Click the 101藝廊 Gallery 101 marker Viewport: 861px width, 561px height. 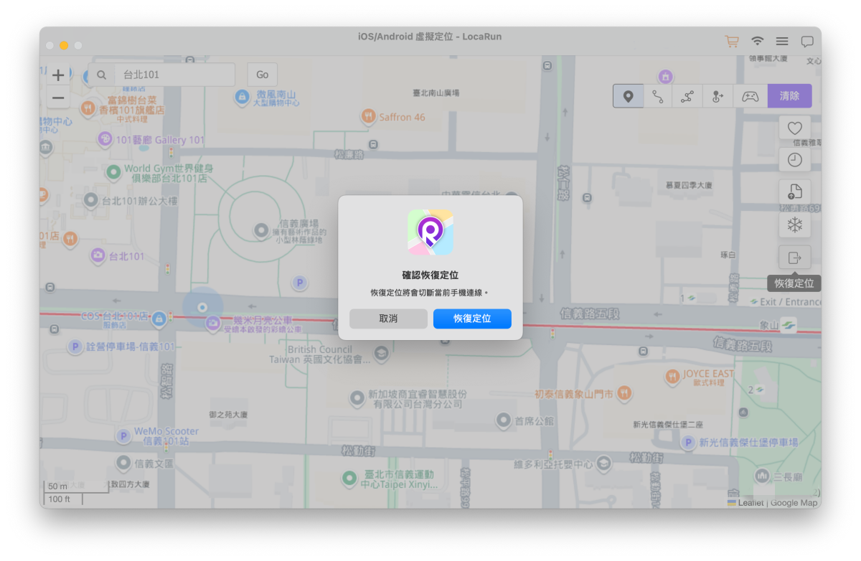coord(105,138)
